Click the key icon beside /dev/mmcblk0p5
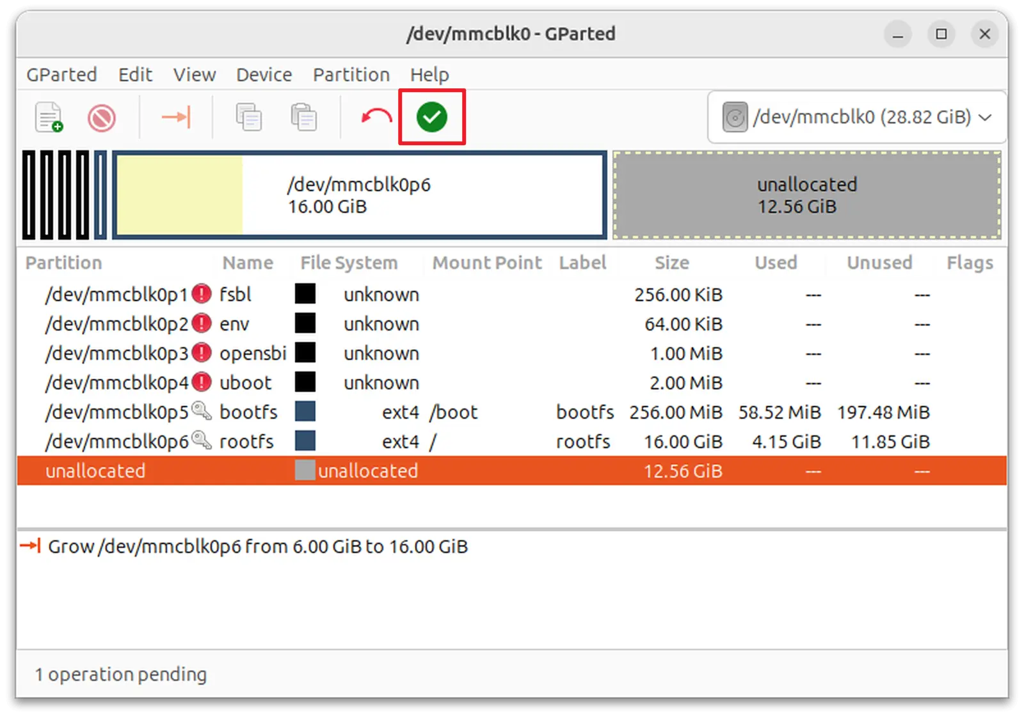1024x716 pixels. 202,410
